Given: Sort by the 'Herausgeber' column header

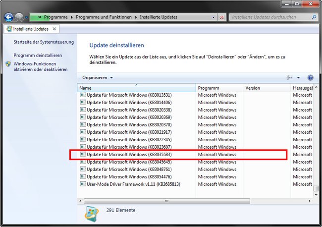Looking at the screenshot, I should [302, 88].
